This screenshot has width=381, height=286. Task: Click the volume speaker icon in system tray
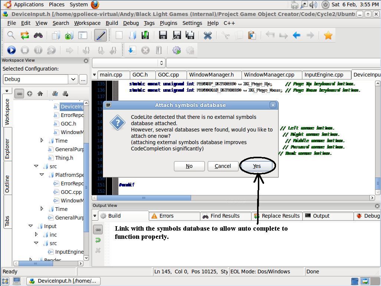(313, 4)
